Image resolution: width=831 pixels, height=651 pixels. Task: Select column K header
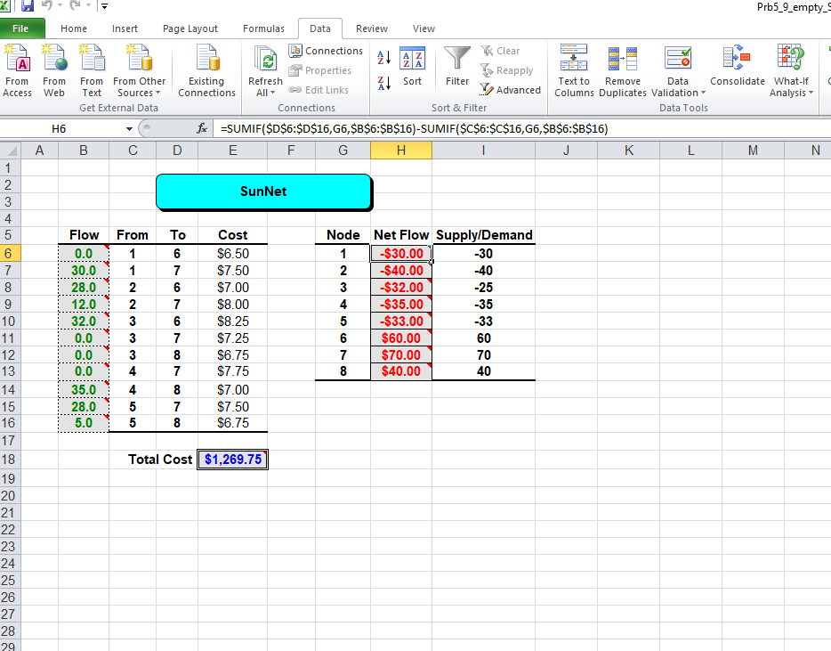pos(628,151)
